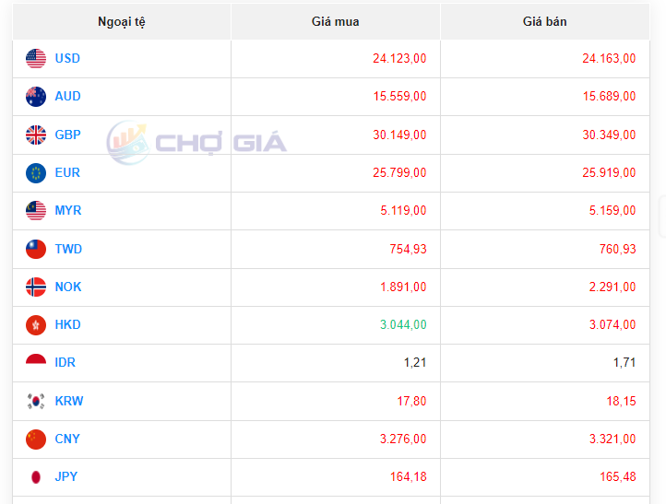This screenshot has width=666, height=504.
Task: Click the United States flag icon
Action: 36,59
